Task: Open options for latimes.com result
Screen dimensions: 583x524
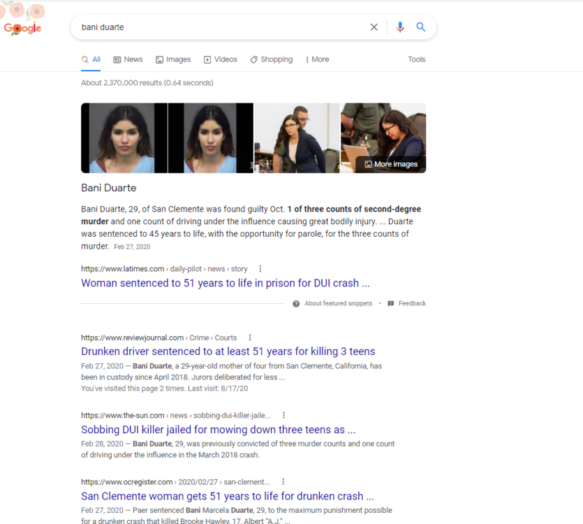Action: pos(260,269)
